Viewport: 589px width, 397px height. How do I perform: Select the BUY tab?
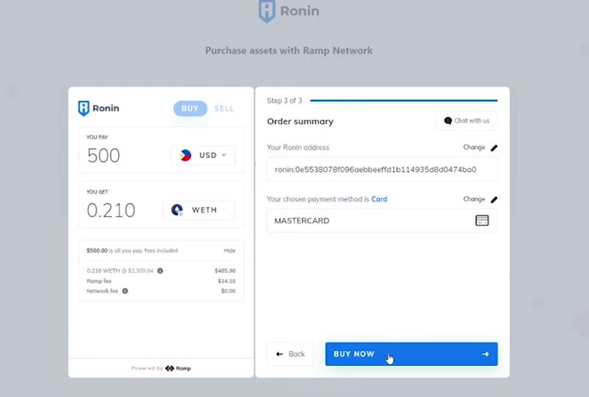coord(190,108)
